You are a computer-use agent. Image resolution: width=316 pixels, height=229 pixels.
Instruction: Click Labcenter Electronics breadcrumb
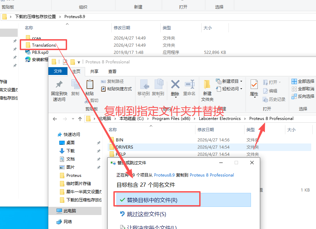220,119
